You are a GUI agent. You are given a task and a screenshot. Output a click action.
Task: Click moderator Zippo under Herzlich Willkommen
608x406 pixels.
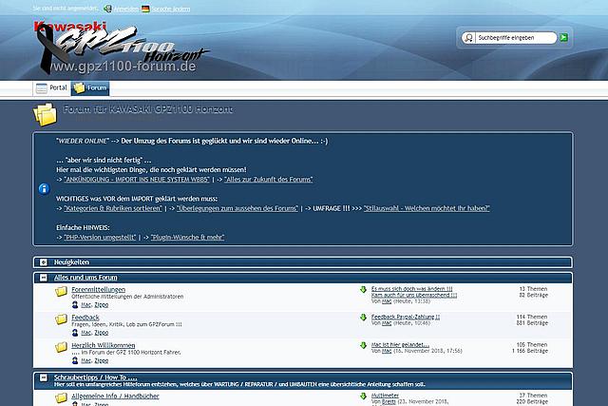(102, 361)
